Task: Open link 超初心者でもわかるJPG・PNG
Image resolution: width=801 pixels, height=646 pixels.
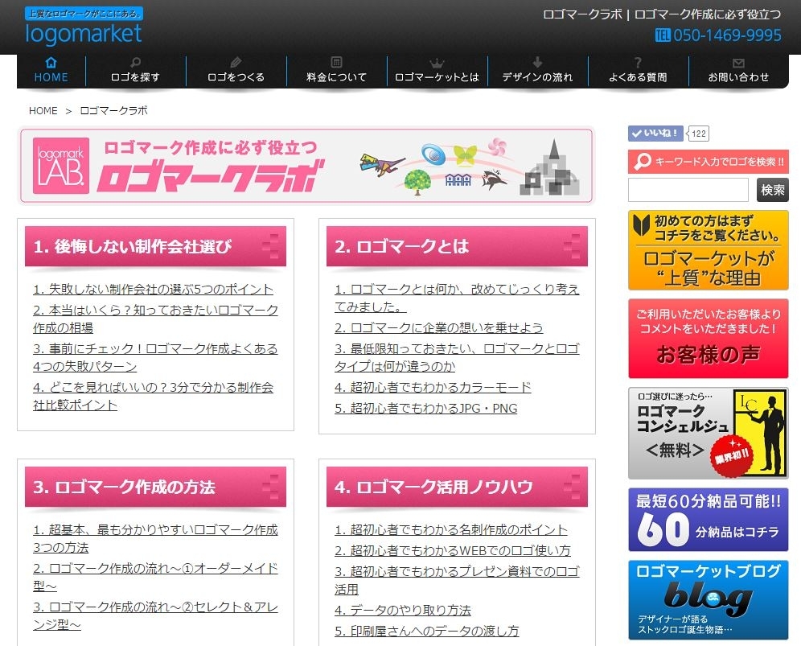Action: 426,409
